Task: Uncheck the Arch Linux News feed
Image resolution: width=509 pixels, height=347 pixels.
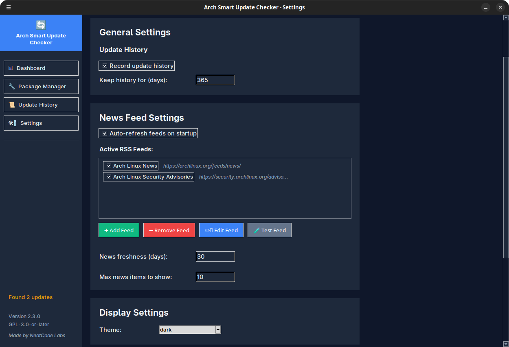Action: click(131, 166)
